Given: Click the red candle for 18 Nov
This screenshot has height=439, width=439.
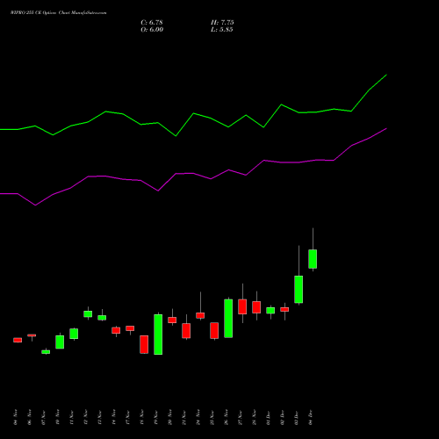Looking at the screenshot, I should point(144,344).
